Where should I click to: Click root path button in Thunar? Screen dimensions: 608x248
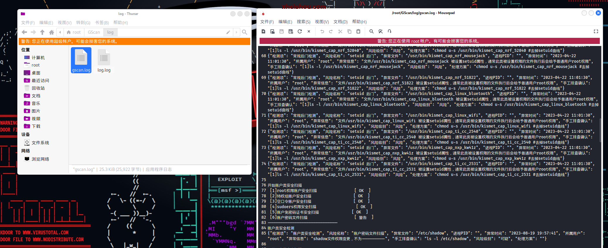(x=74, y=32)
